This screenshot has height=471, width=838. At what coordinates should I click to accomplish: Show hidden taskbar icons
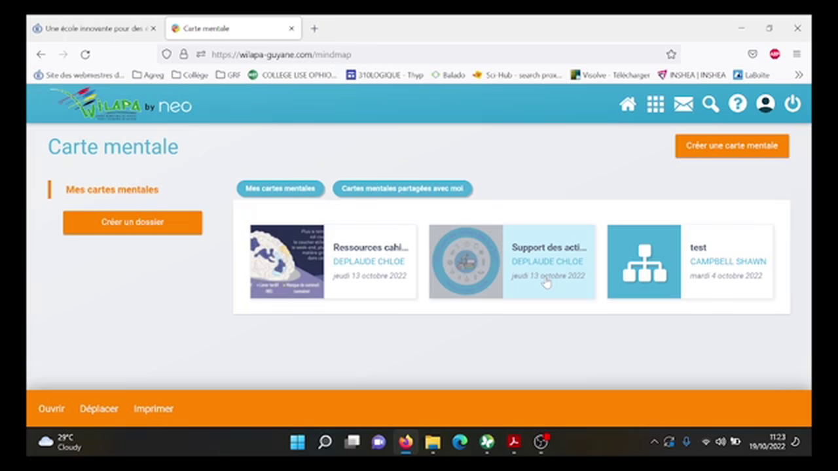pos(654,442)
